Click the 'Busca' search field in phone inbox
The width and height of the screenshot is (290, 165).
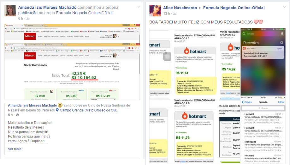pyautogui.click(x=263, y=108)
